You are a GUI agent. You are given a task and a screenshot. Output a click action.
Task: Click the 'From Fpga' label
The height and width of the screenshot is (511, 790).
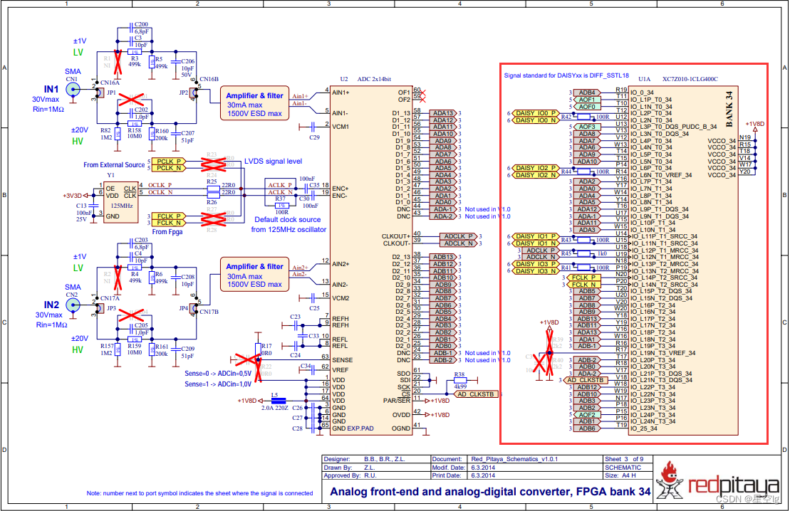(x=167, y=231)
